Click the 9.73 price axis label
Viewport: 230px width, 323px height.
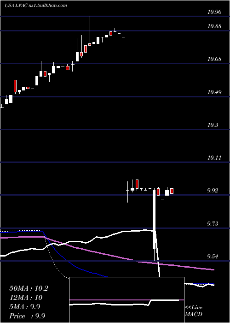[213, 223]
